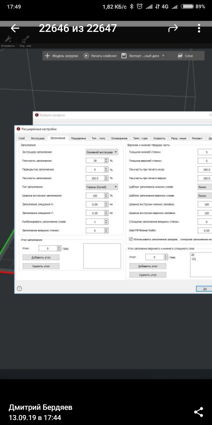The width and height of the screenshot is (212, 425).
Task: Open Шаблон заполнения верхних слоев dropdown
Action: pos(205,196)
